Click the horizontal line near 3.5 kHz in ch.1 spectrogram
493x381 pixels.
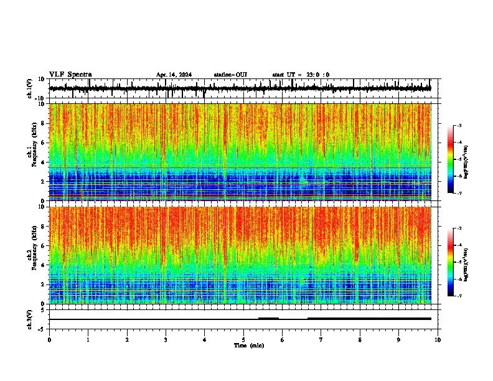(240, 167)
